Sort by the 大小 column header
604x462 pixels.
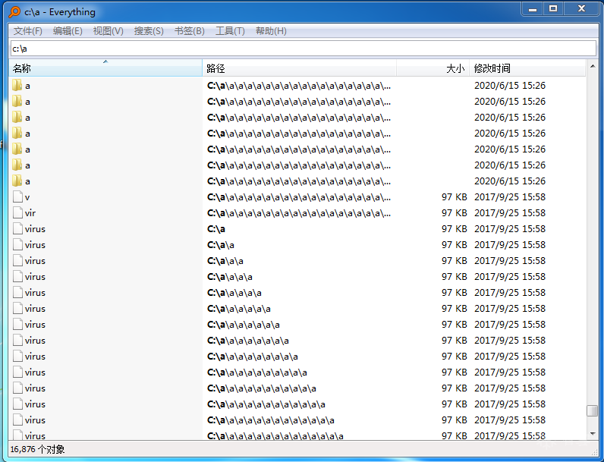433,68
